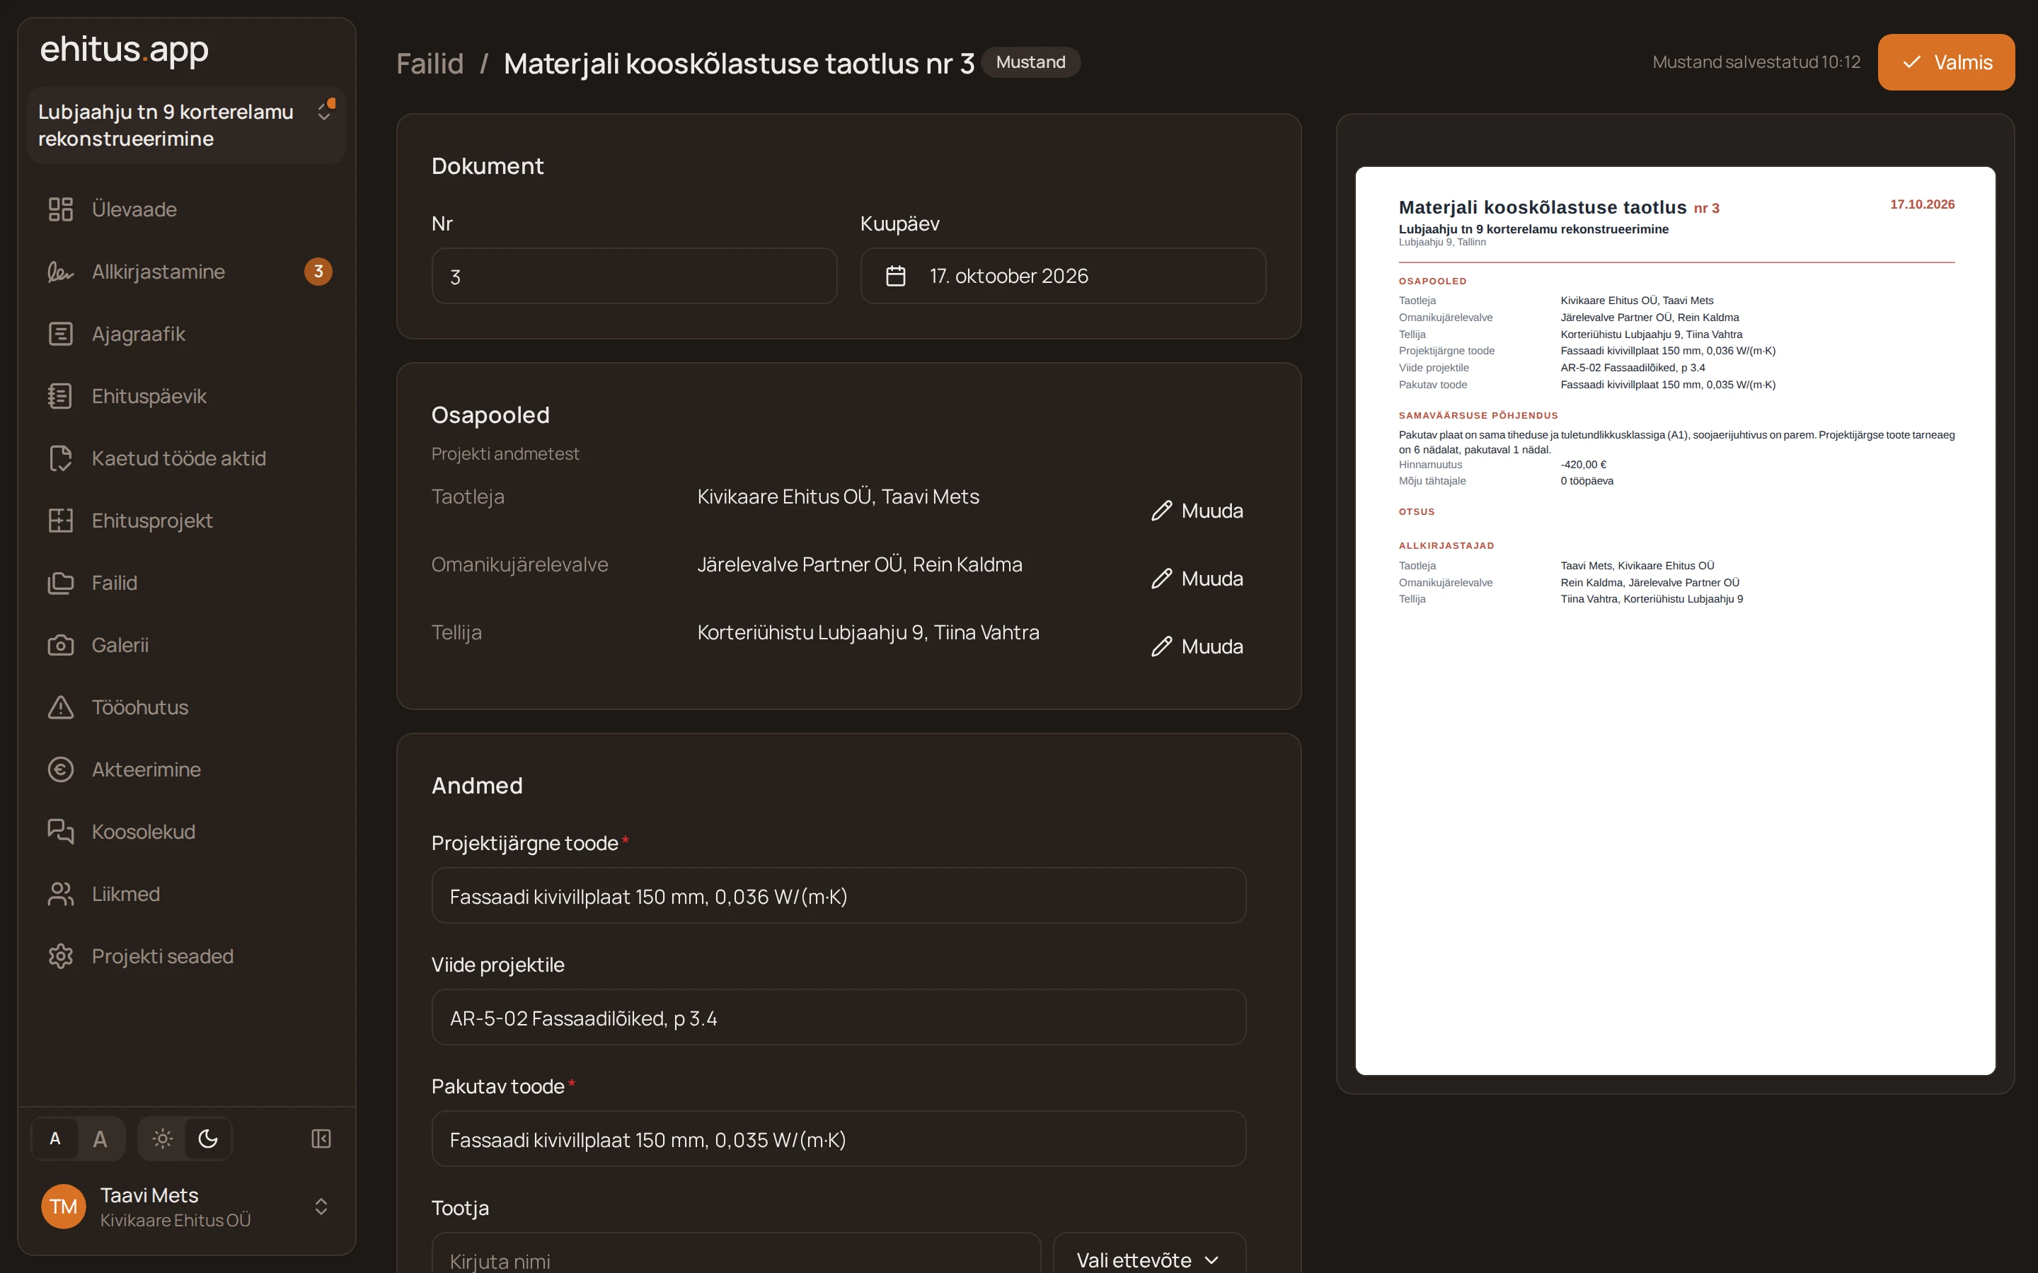Click the Tööohutus warning triangle icon
Screen dimensions: 2038x1273
click(x=61, y=707)
